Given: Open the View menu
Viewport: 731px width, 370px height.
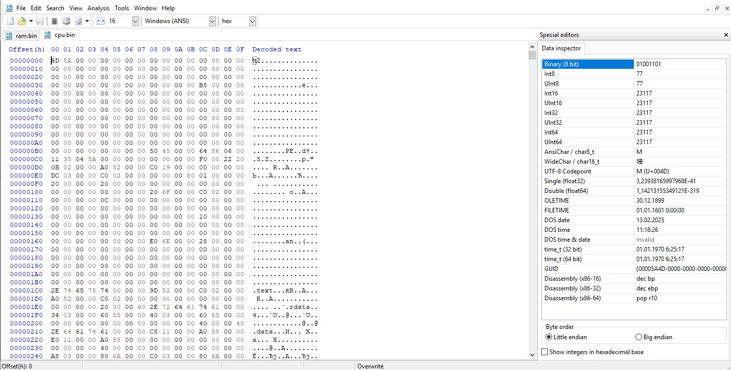Looking at the screenshot, I should pos(76,8).
